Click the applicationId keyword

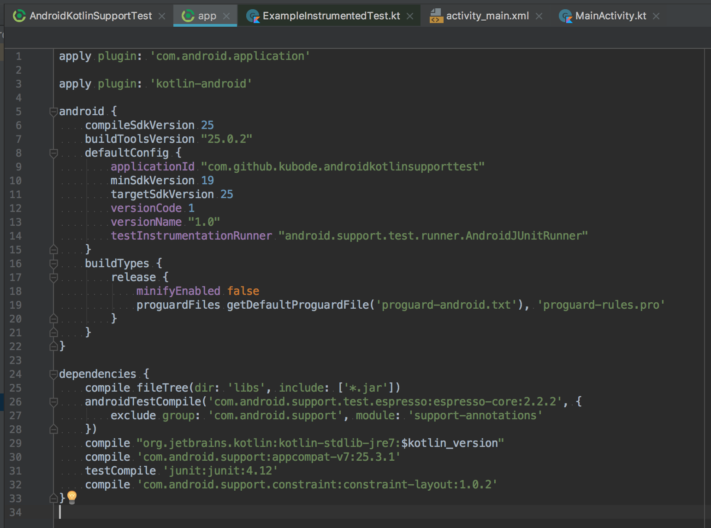153,167
